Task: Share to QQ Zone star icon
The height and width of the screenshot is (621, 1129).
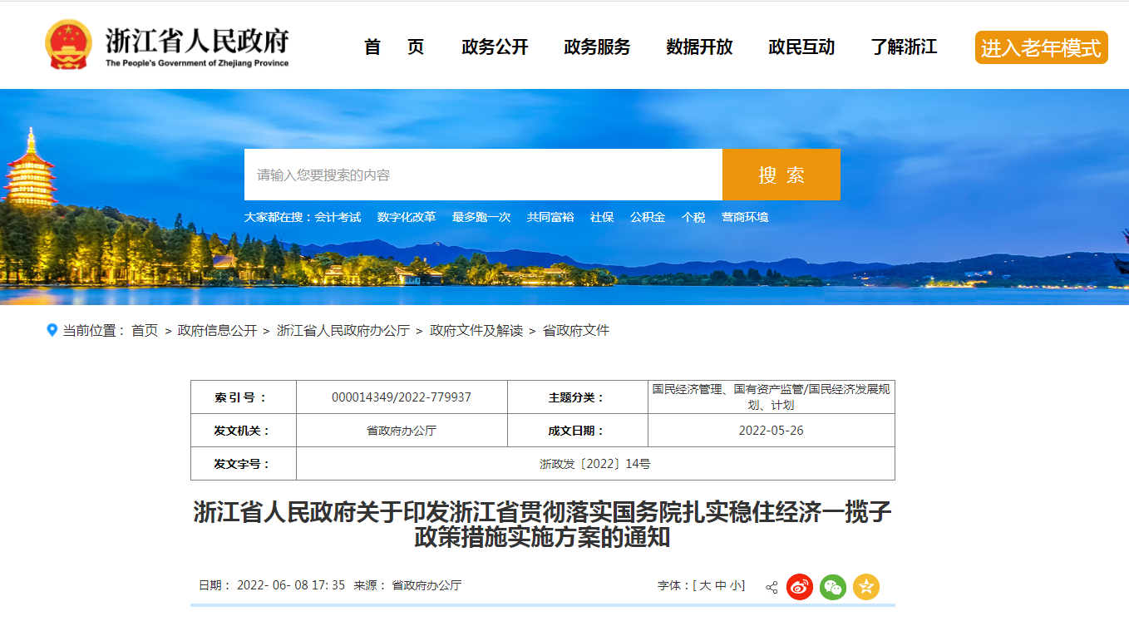Action: 866,587
